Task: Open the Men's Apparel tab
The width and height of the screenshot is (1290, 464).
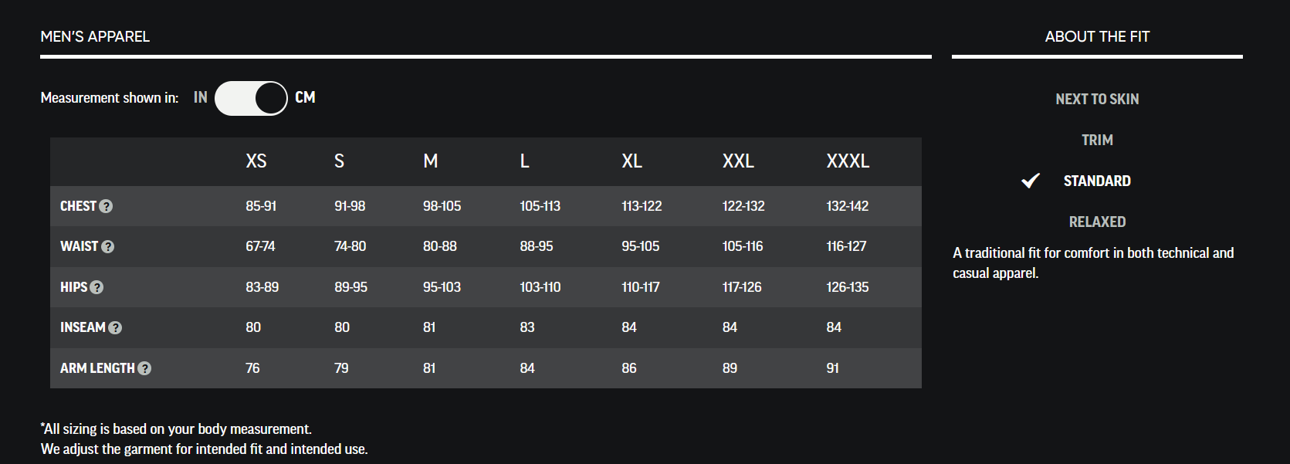Action: tap(95, 36)
